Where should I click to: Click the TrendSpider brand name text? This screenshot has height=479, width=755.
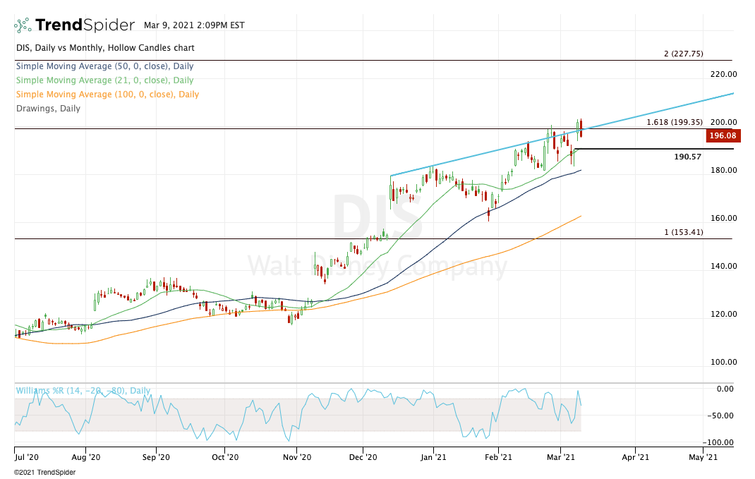[x=85, y=25]
